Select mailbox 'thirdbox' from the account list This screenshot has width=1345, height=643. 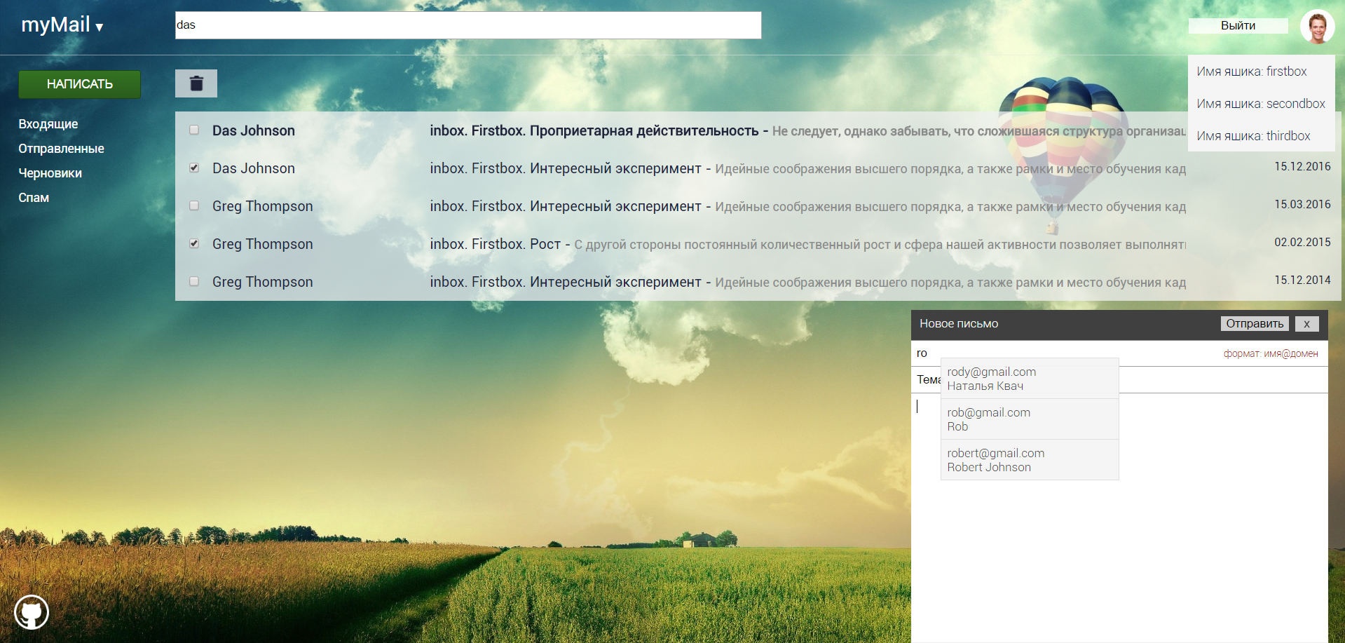[1253, 136]
